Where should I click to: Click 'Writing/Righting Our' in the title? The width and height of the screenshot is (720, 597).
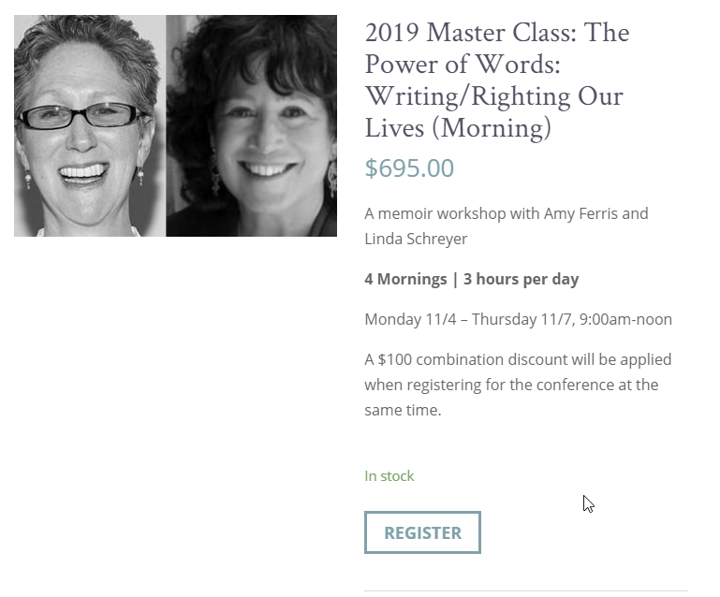coord(493,96)
